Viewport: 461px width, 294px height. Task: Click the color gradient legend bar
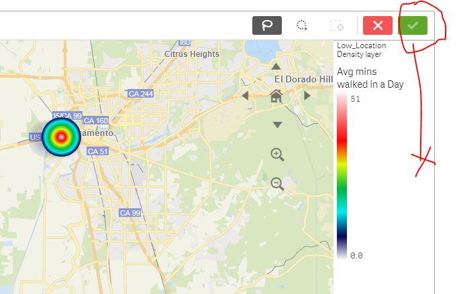[x=342, y=176]
